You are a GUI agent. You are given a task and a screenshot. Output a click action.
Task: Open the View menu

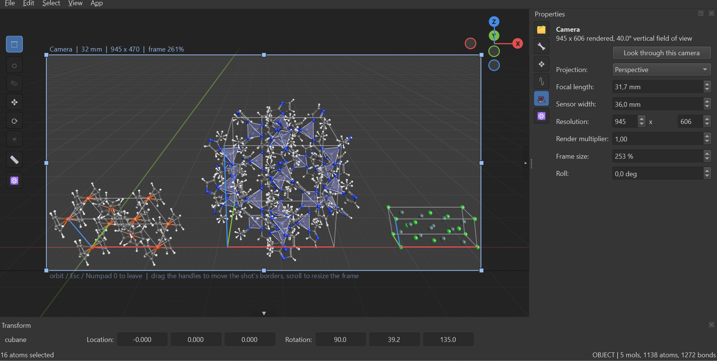pyautogui.click(x=75, y=3)
